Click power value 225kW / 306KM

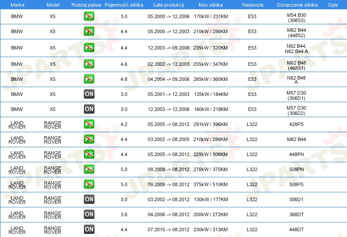pyautogui.click(x=210, y=154)
